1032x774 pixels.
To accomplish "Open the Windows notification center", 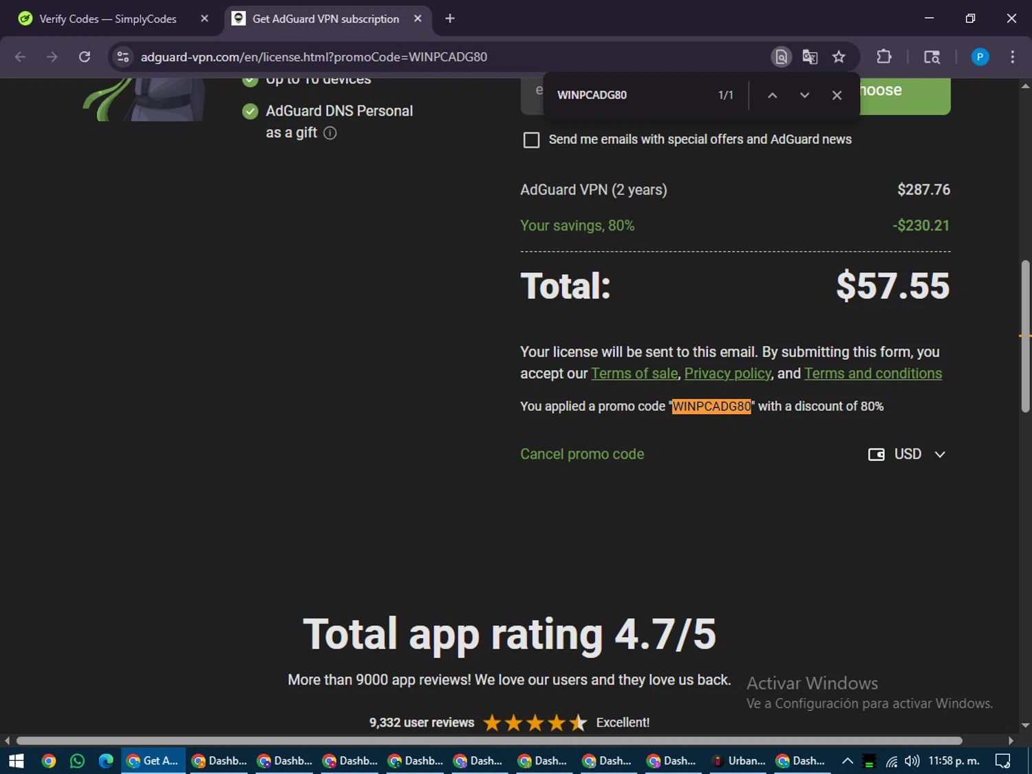I will 1003,761.
